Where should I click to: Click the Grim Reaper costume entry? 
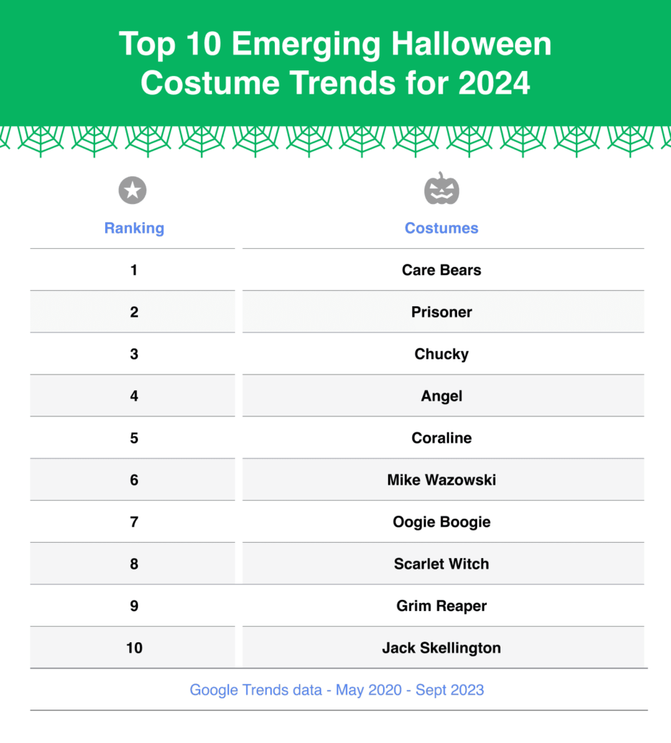[x=442, y=606]
